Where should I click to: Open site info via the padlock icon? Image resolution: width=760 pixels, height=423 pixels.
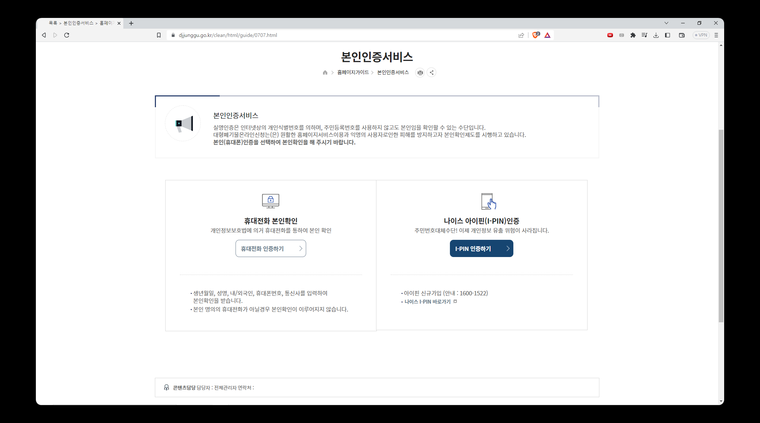click(173, 35)
